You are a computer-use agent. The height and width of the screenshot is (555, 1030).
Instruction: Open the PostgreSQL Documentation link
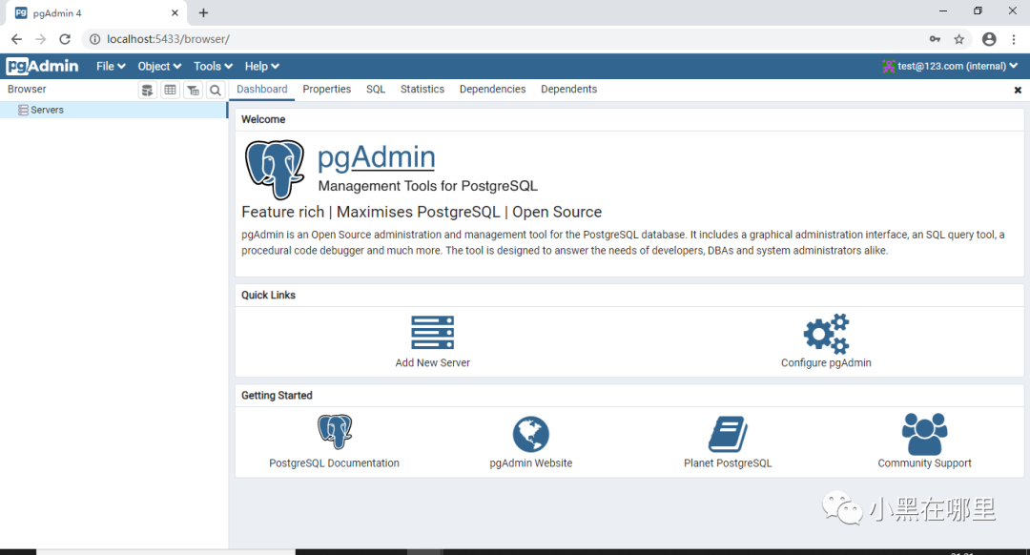(335, 463)
